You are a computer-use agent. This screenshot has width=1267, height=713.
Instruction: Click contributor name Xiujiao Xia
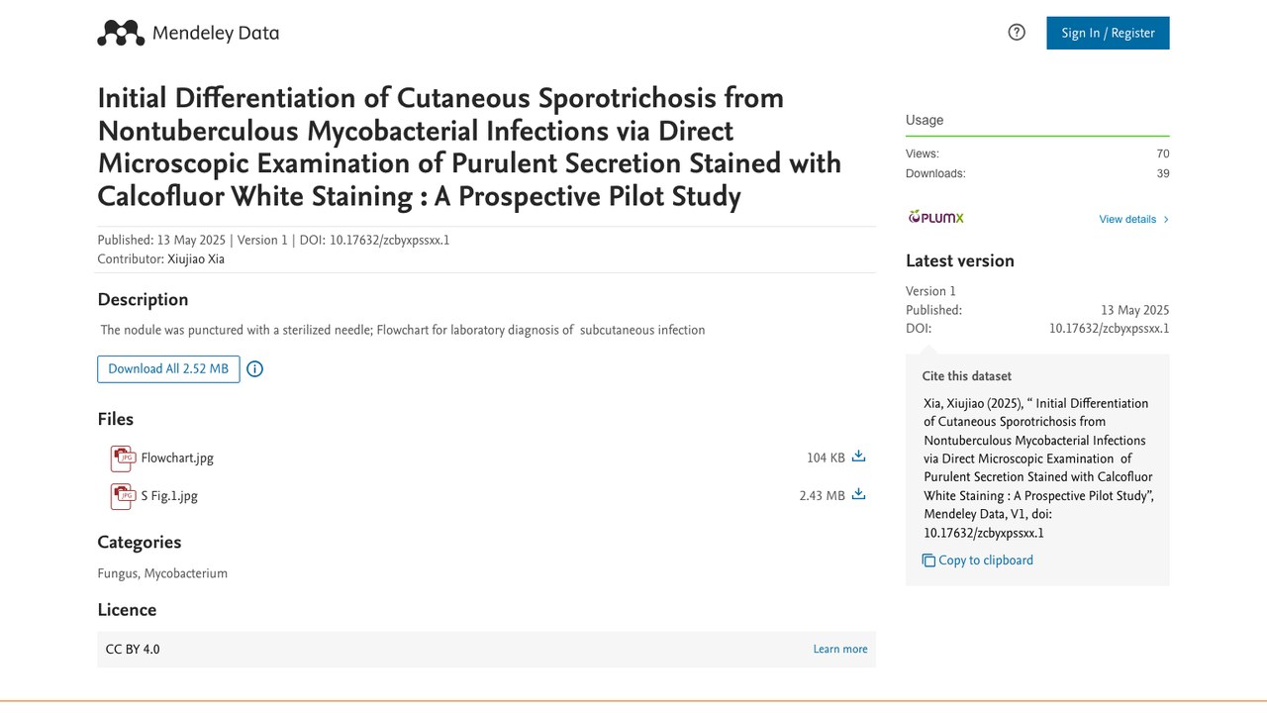click(196, 259)
